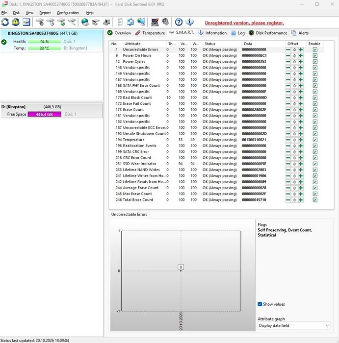This screenshot has height=343, width=339.
Task: Switch to the Temperature tab
Action: [x=150, y=33]
